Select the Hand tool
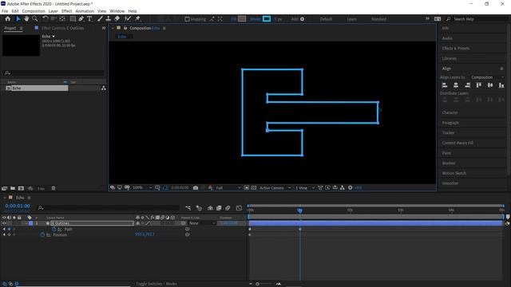511x287 pixels. tap(26, 19)
